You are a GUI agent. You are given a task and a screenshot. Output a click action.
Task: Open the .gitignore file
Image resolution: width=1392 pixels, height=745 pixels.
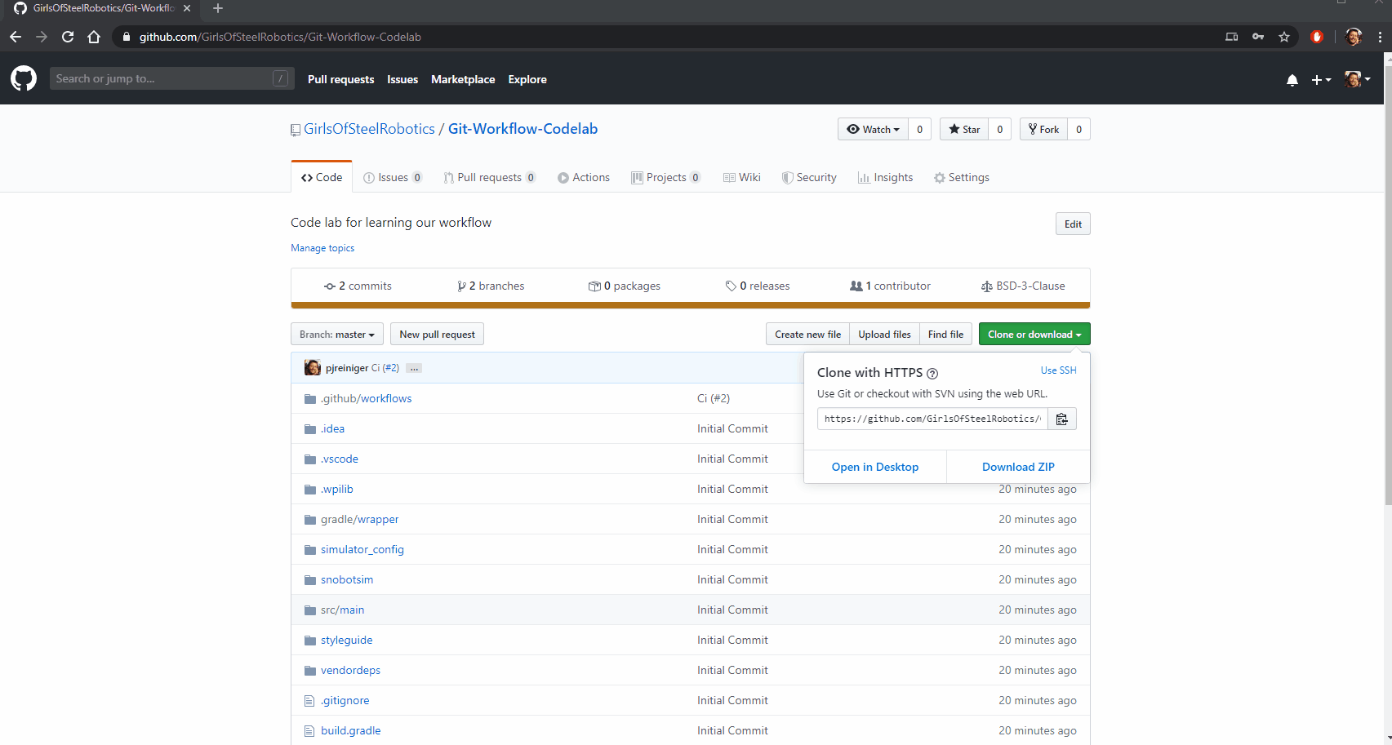[345, 700]
